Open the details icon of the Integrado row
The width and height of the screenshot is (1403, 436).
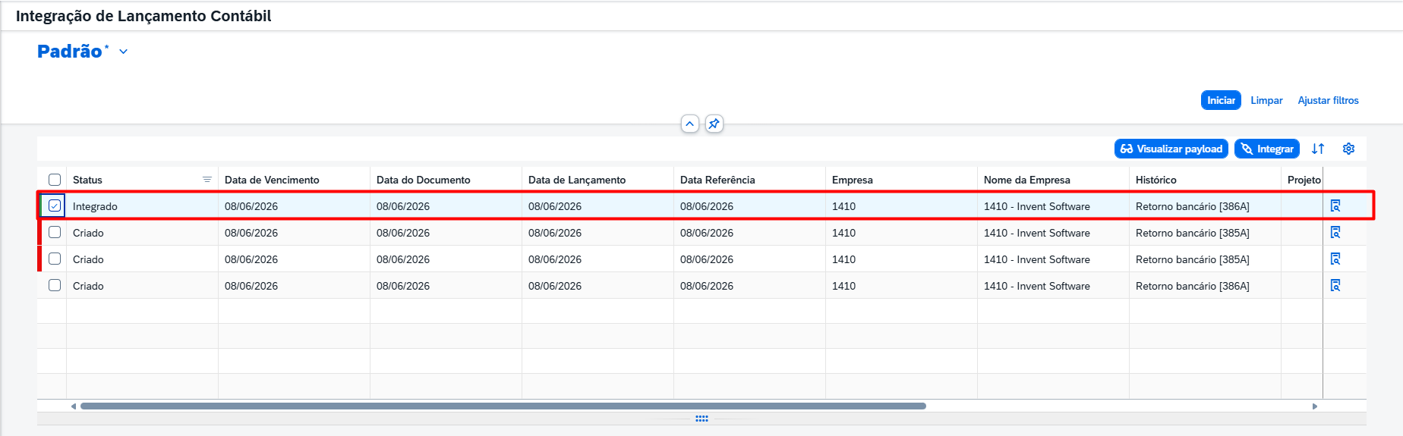(x=1335, y=205)
